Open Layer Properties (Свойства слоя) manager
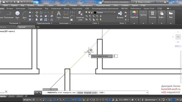This screenshot has width=182, height=102. pos(80,16)
